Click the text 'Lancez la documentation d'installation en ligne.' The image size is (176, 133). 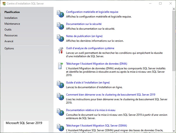(94, 87)
